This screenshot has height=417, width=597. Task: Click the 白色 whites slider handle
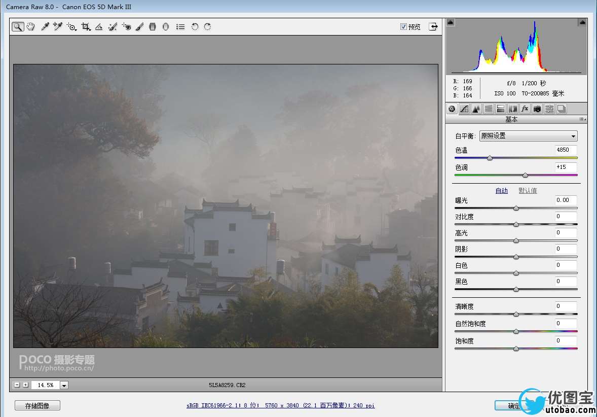point(516,273)
